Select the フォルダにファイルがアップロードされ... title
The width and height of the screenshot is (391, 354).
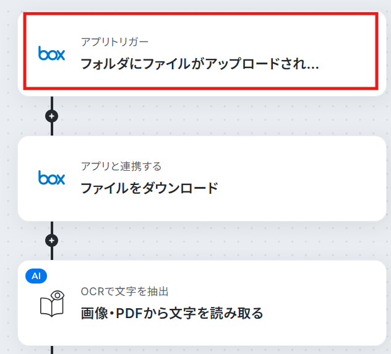[x=200, y=64]
